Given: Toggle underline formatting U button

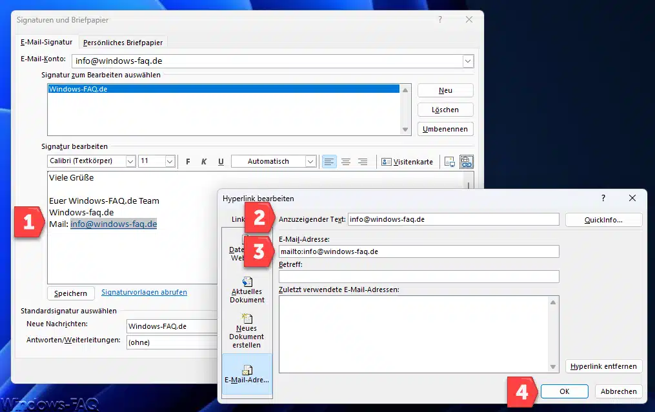Looking at the screenshot, I should 221,162.
